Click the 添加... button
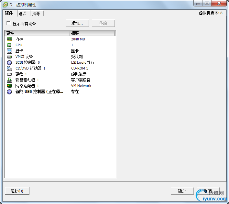229x204 pixels. (x=77, y=23)
